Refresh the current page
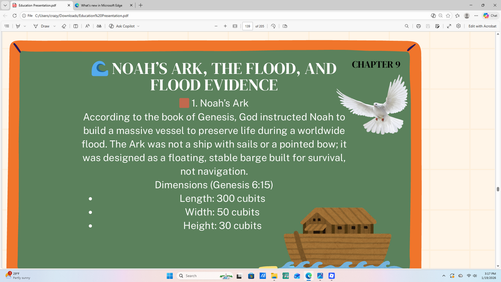The width and height of the screenshot is (501, 282). click(15, 16)
